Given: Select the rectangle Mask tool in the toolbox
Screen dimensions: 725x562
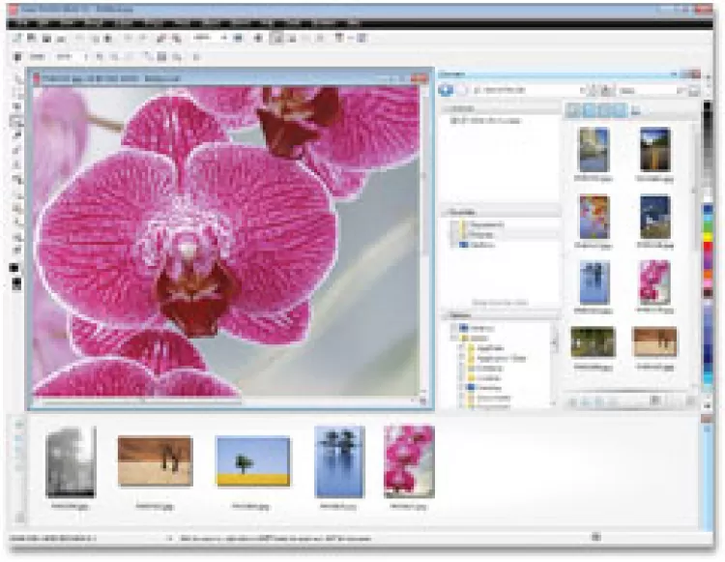Looking at the screenshot, I should pyautogui.click(x=17, y=92).
